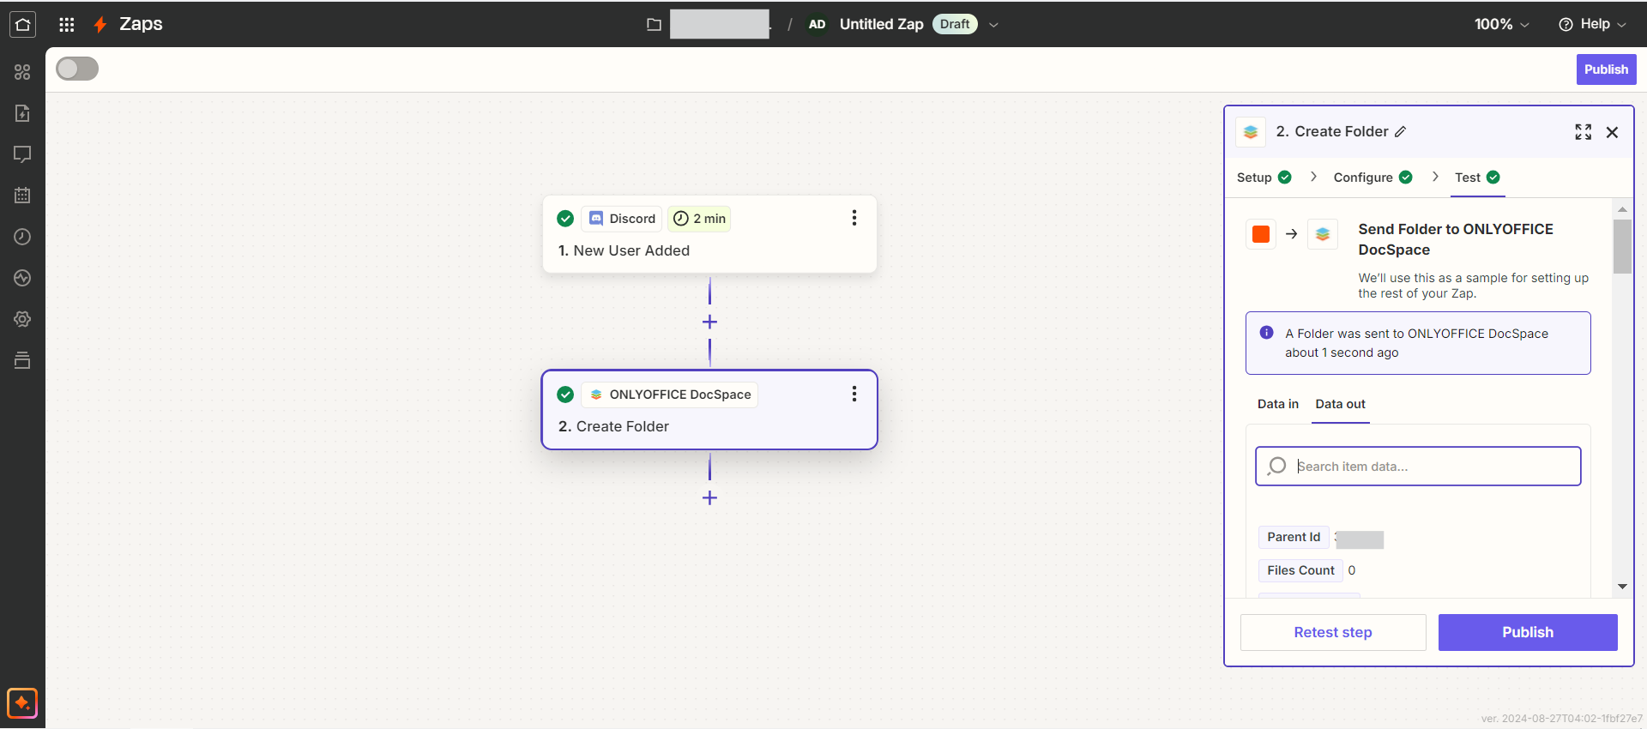Select the New User Added step card
Viewport: 1647px width, 729px height.
coord(709,234)
